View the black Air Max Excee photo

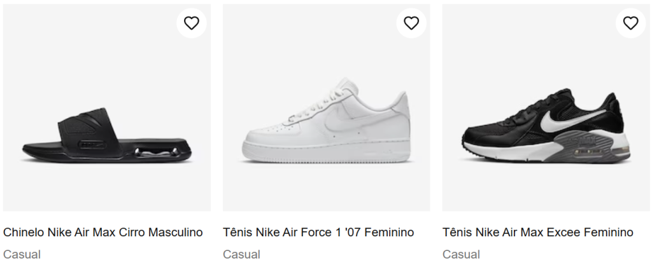(546, 108)
